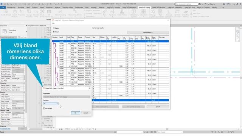The width and height of the screenshot is (242, 136).
Task: Open the Floor Plan type selector dropdown
Action: click(26, 31)
